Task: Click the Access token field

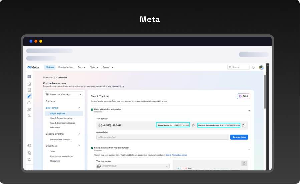Action: [163, 137]
